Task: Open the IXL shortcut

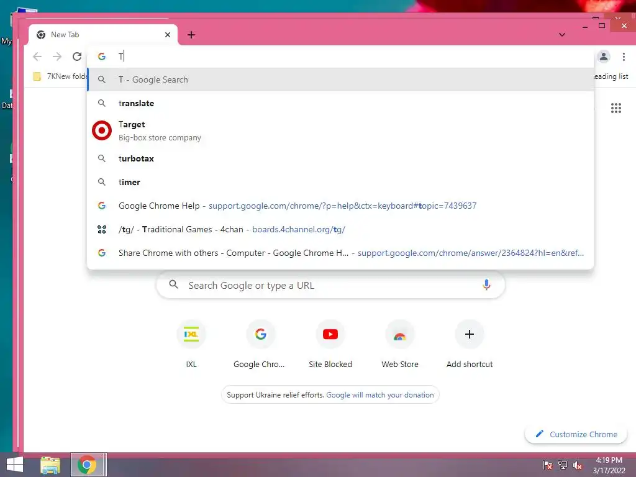Action: [x=191, y=344]
